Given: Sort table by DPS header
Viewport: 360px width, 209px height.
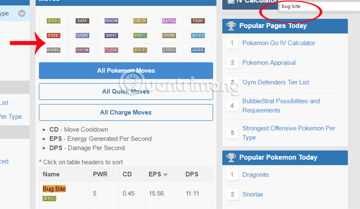Looking at the screenshot, I should point(192,174).
